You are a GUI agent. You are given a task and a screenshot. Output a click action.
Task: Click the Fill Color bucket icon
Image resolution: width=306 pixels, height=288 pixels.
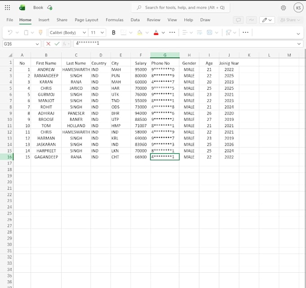(x=140, y=32)
